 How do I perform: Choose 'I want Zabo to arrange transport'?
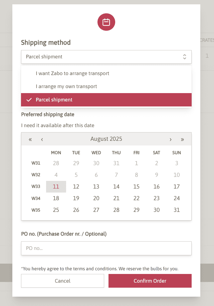tap(72, 73)
